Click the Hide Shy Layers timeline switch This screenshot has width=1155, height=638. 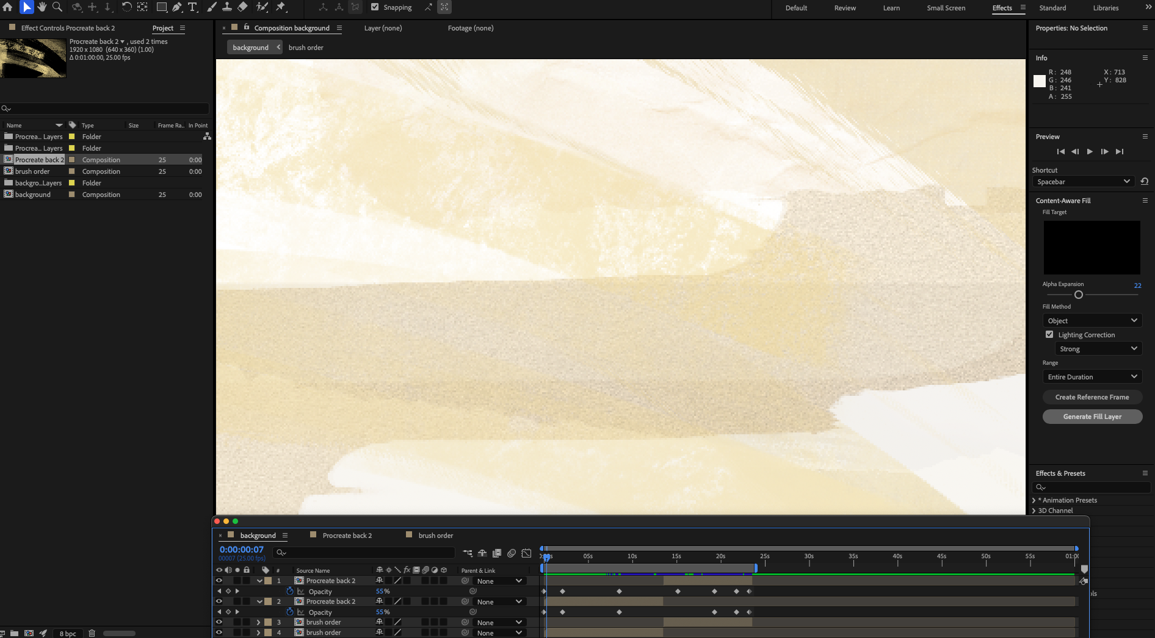point(482,553)
